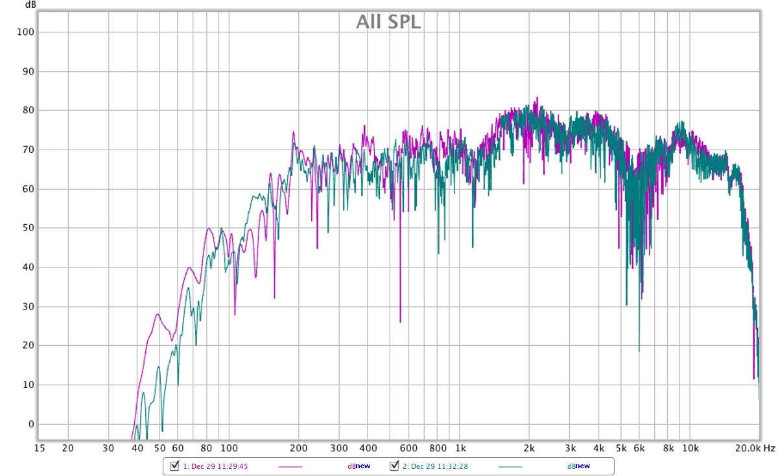This screenshot has width=778, height=476.
Task: Click the teal line sample in legend
Action: [x=510, y=467]
